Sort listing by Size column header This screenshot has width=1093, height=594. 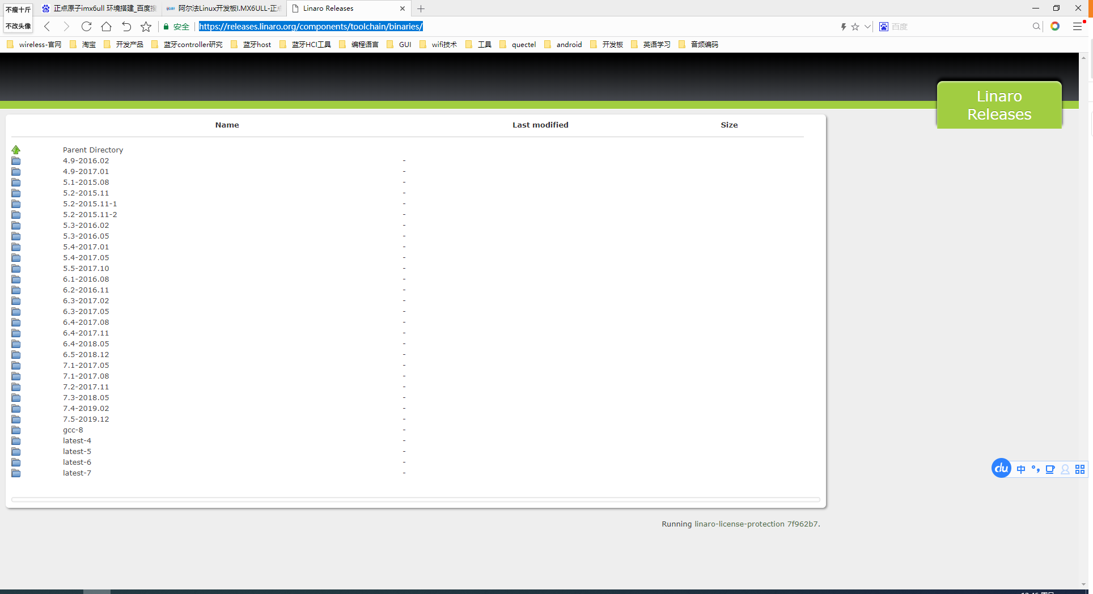pos(729,125)
